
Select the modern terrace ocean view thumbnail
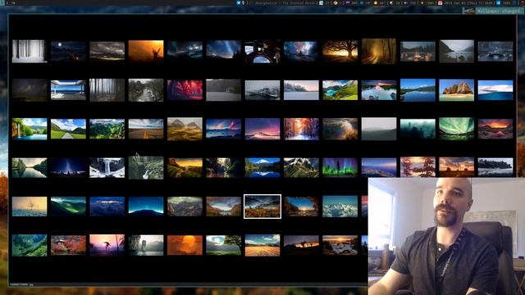[x=68, y=90]
